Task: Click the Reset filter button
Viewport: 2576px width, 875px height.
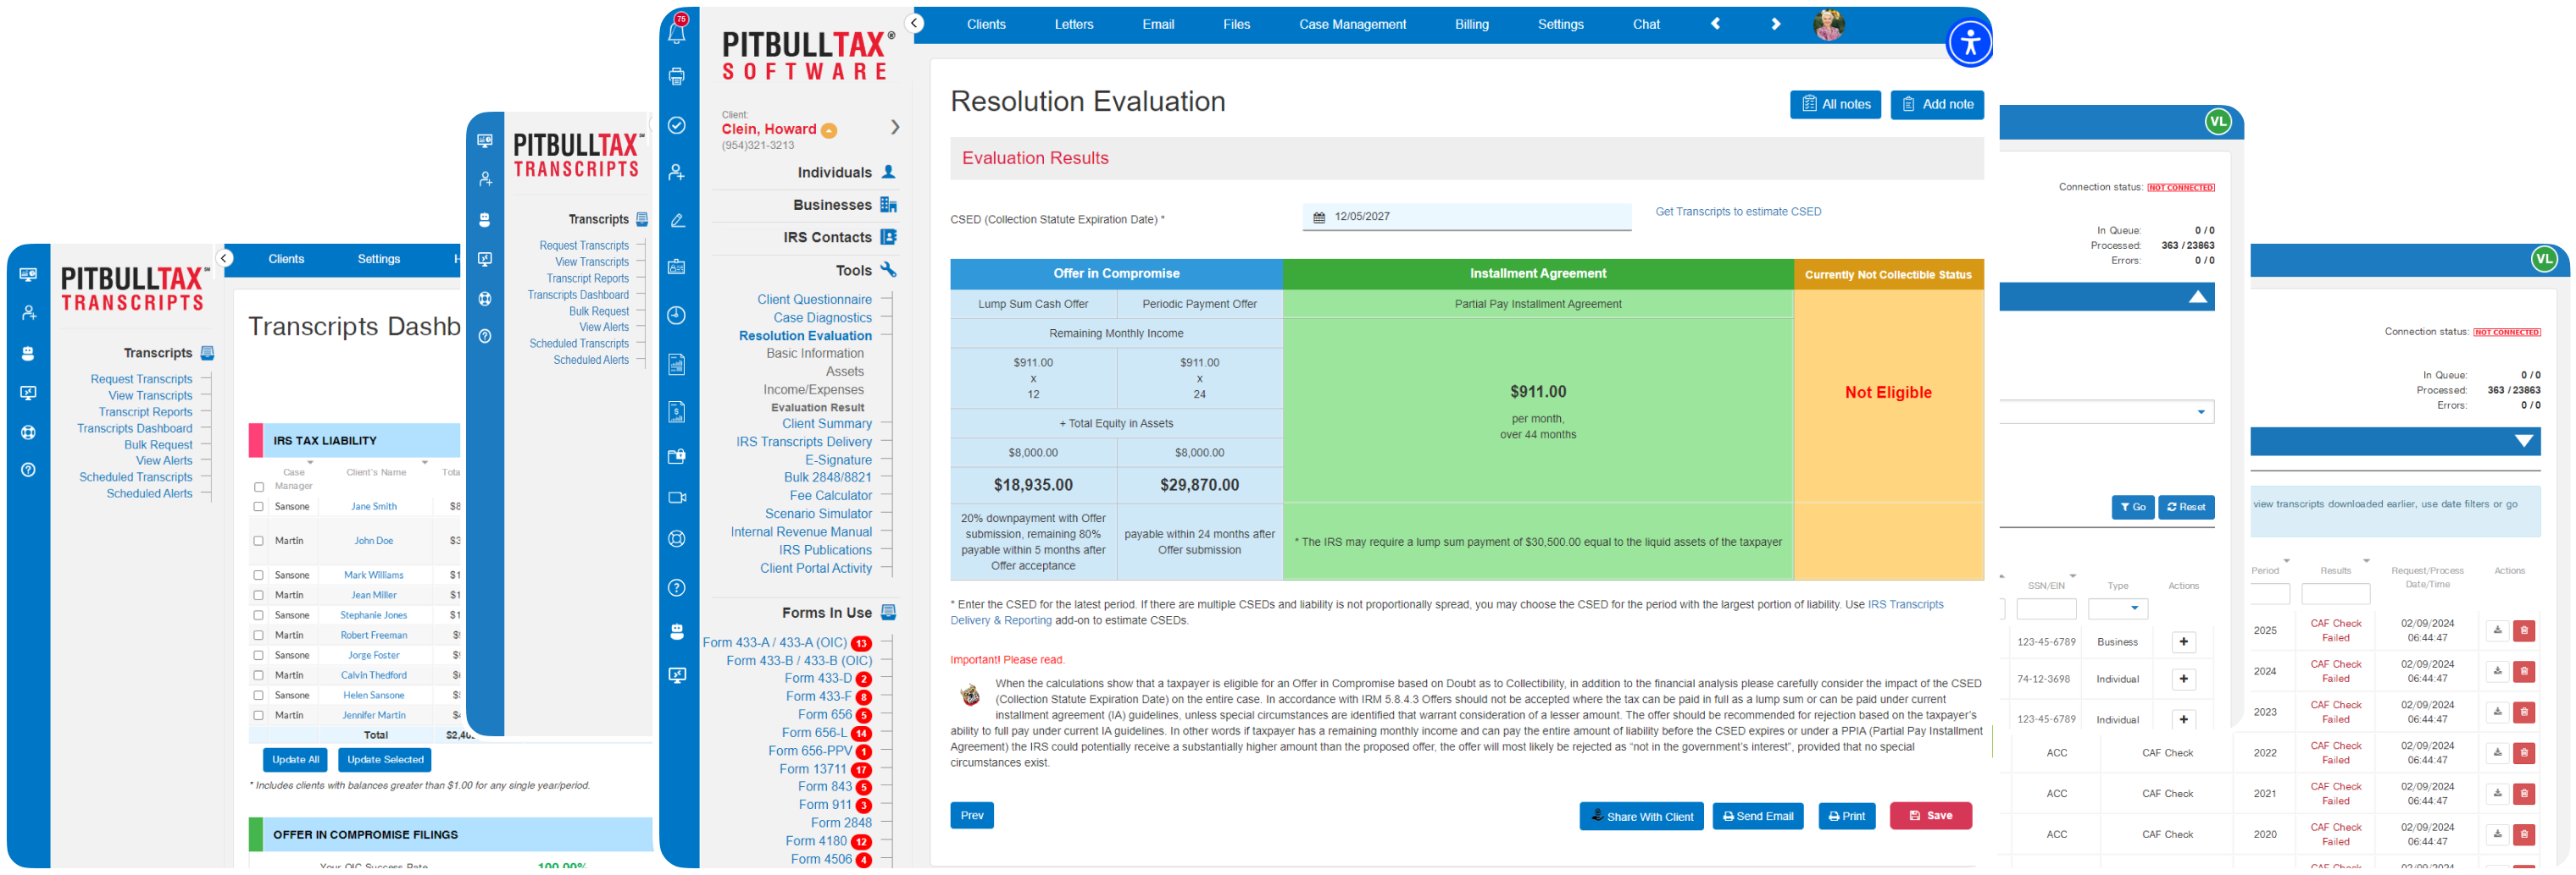Action: (x=2186, y=508)
